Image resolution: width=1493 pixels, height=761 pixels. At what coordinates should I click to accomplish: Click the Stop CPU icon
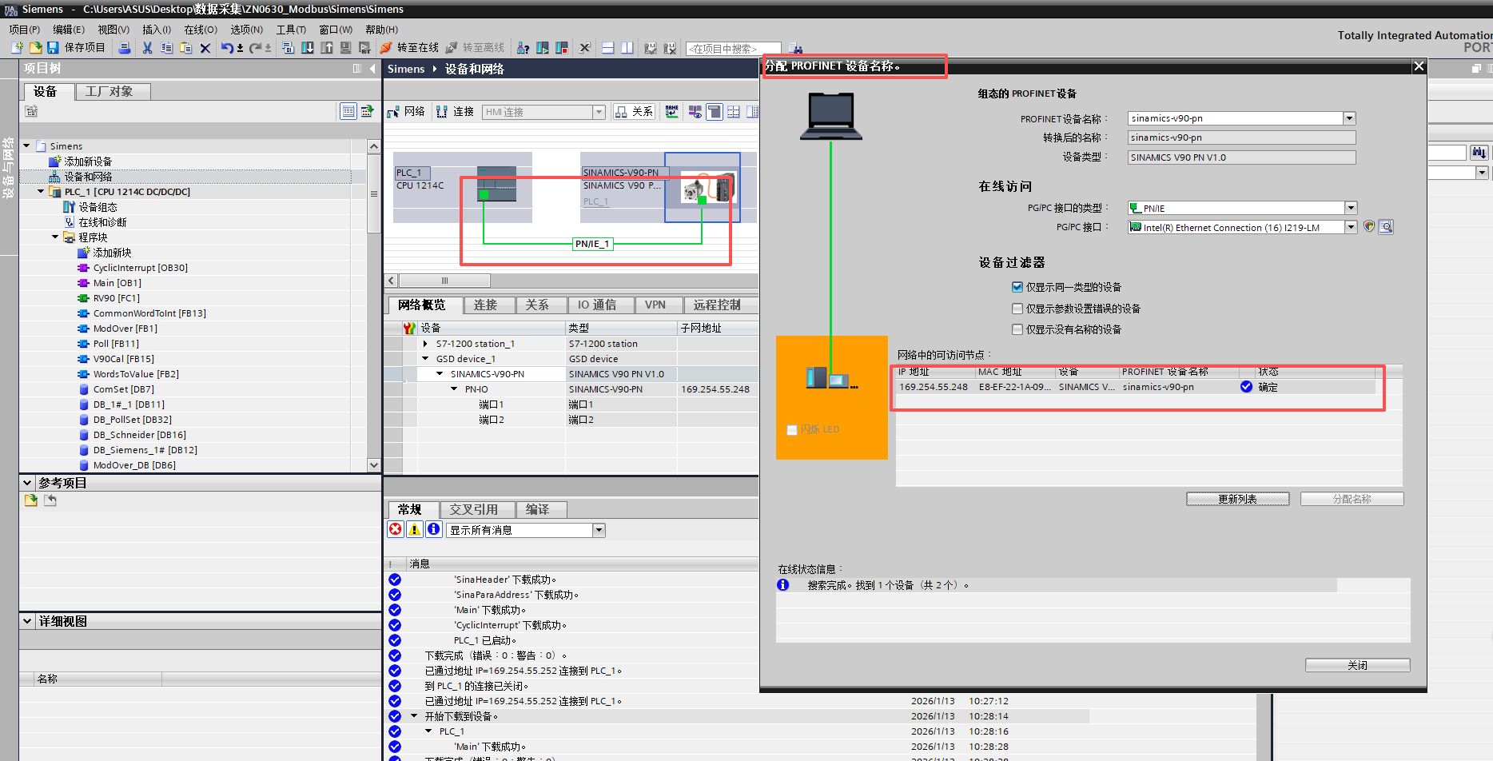(x=562, y=48)
